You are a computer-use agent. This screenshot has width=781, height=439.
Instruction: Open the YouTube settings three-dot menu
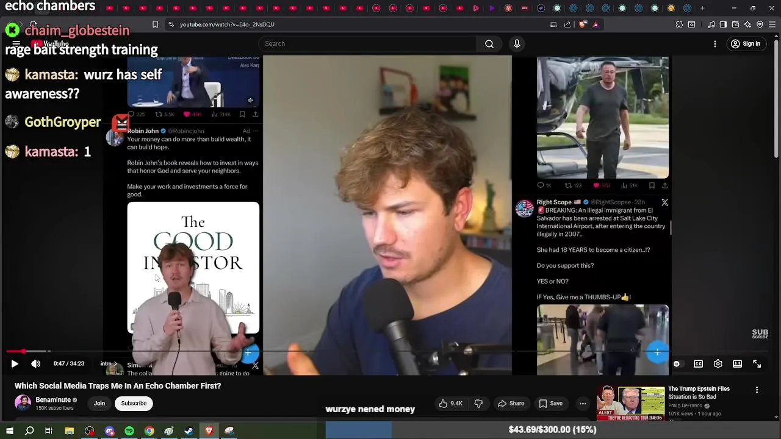(x=715, y=44)
